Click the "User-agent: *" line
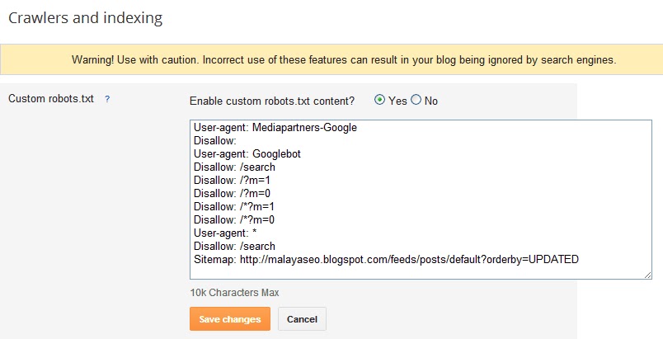 tap(225, 233)
